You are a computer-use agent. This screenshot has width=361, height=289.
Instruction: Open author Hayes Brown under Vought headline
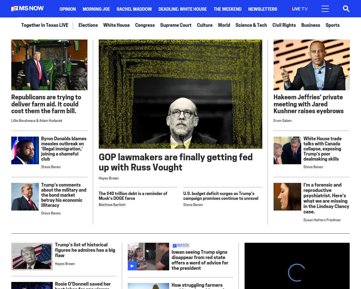click(x=109, y=178)
